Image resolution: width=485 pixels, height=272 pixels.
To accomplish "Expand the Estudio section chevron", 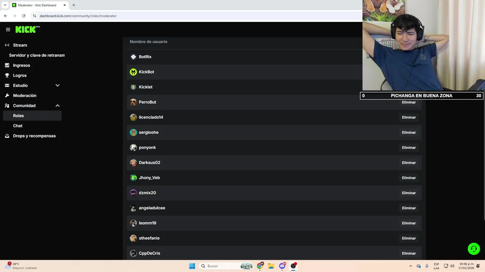I will coord(58,85).
